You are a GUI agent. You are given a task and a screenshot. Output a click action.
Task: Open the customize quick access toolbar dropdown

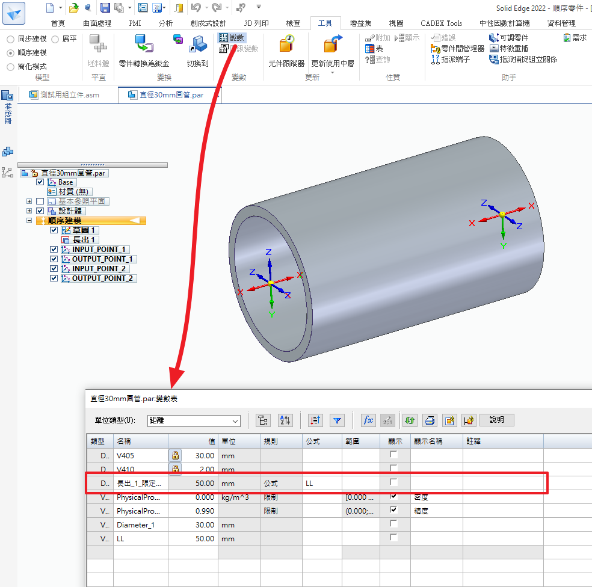point(259,7)
